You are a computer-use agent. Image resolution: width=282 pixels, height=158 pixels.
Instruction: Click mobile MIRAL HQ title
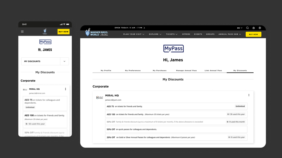pyautogui.click(x=34, y=89)
